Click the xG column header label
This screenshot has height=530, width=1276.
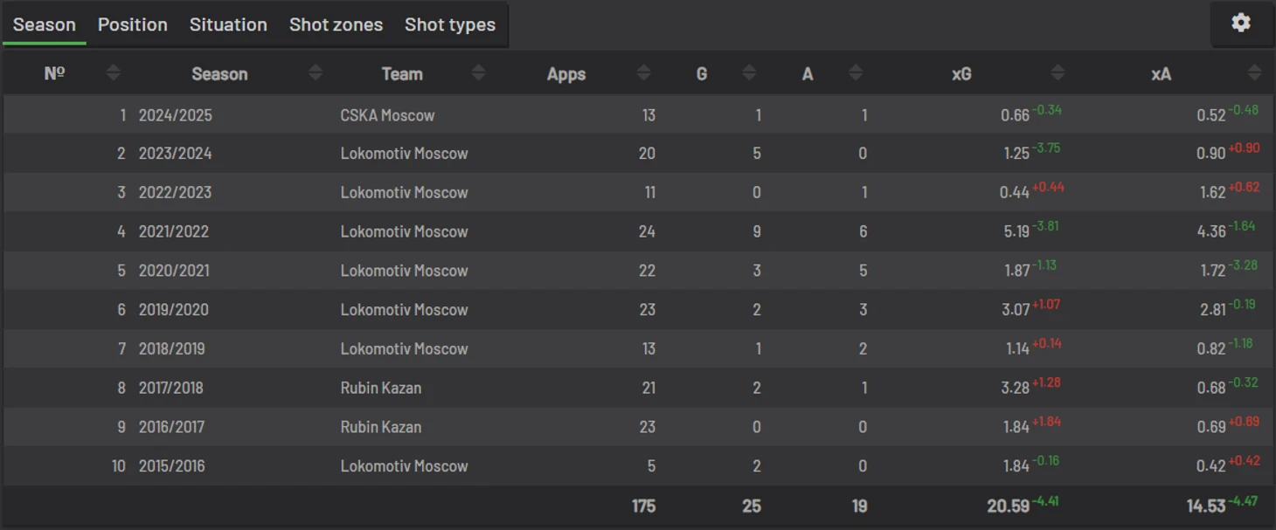coord(961,74)
